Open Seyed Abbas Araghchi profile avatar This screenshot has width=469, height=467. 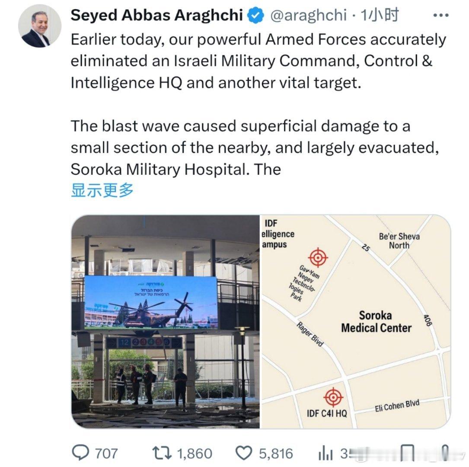[x=40, y=26]
